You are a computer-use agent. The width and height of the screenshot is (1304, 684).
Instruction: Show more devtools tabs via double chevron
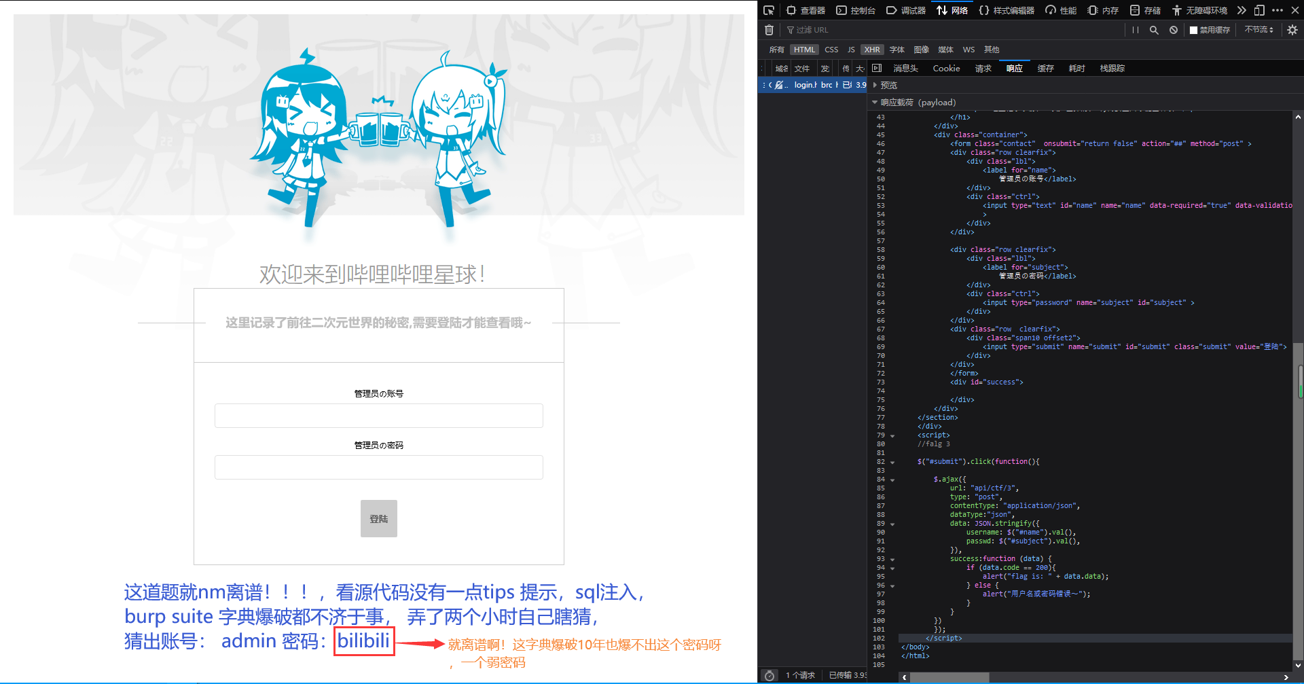[x=1242, y=10]
